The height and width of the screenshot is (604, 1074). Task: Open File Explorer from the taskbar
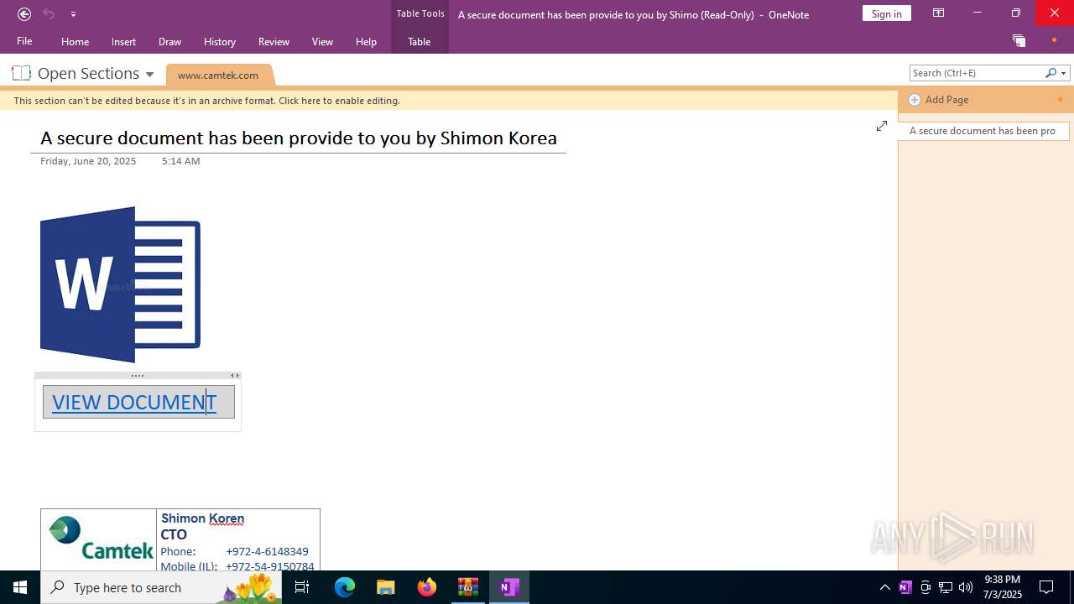pyautogui.click(x=385, y=587)
